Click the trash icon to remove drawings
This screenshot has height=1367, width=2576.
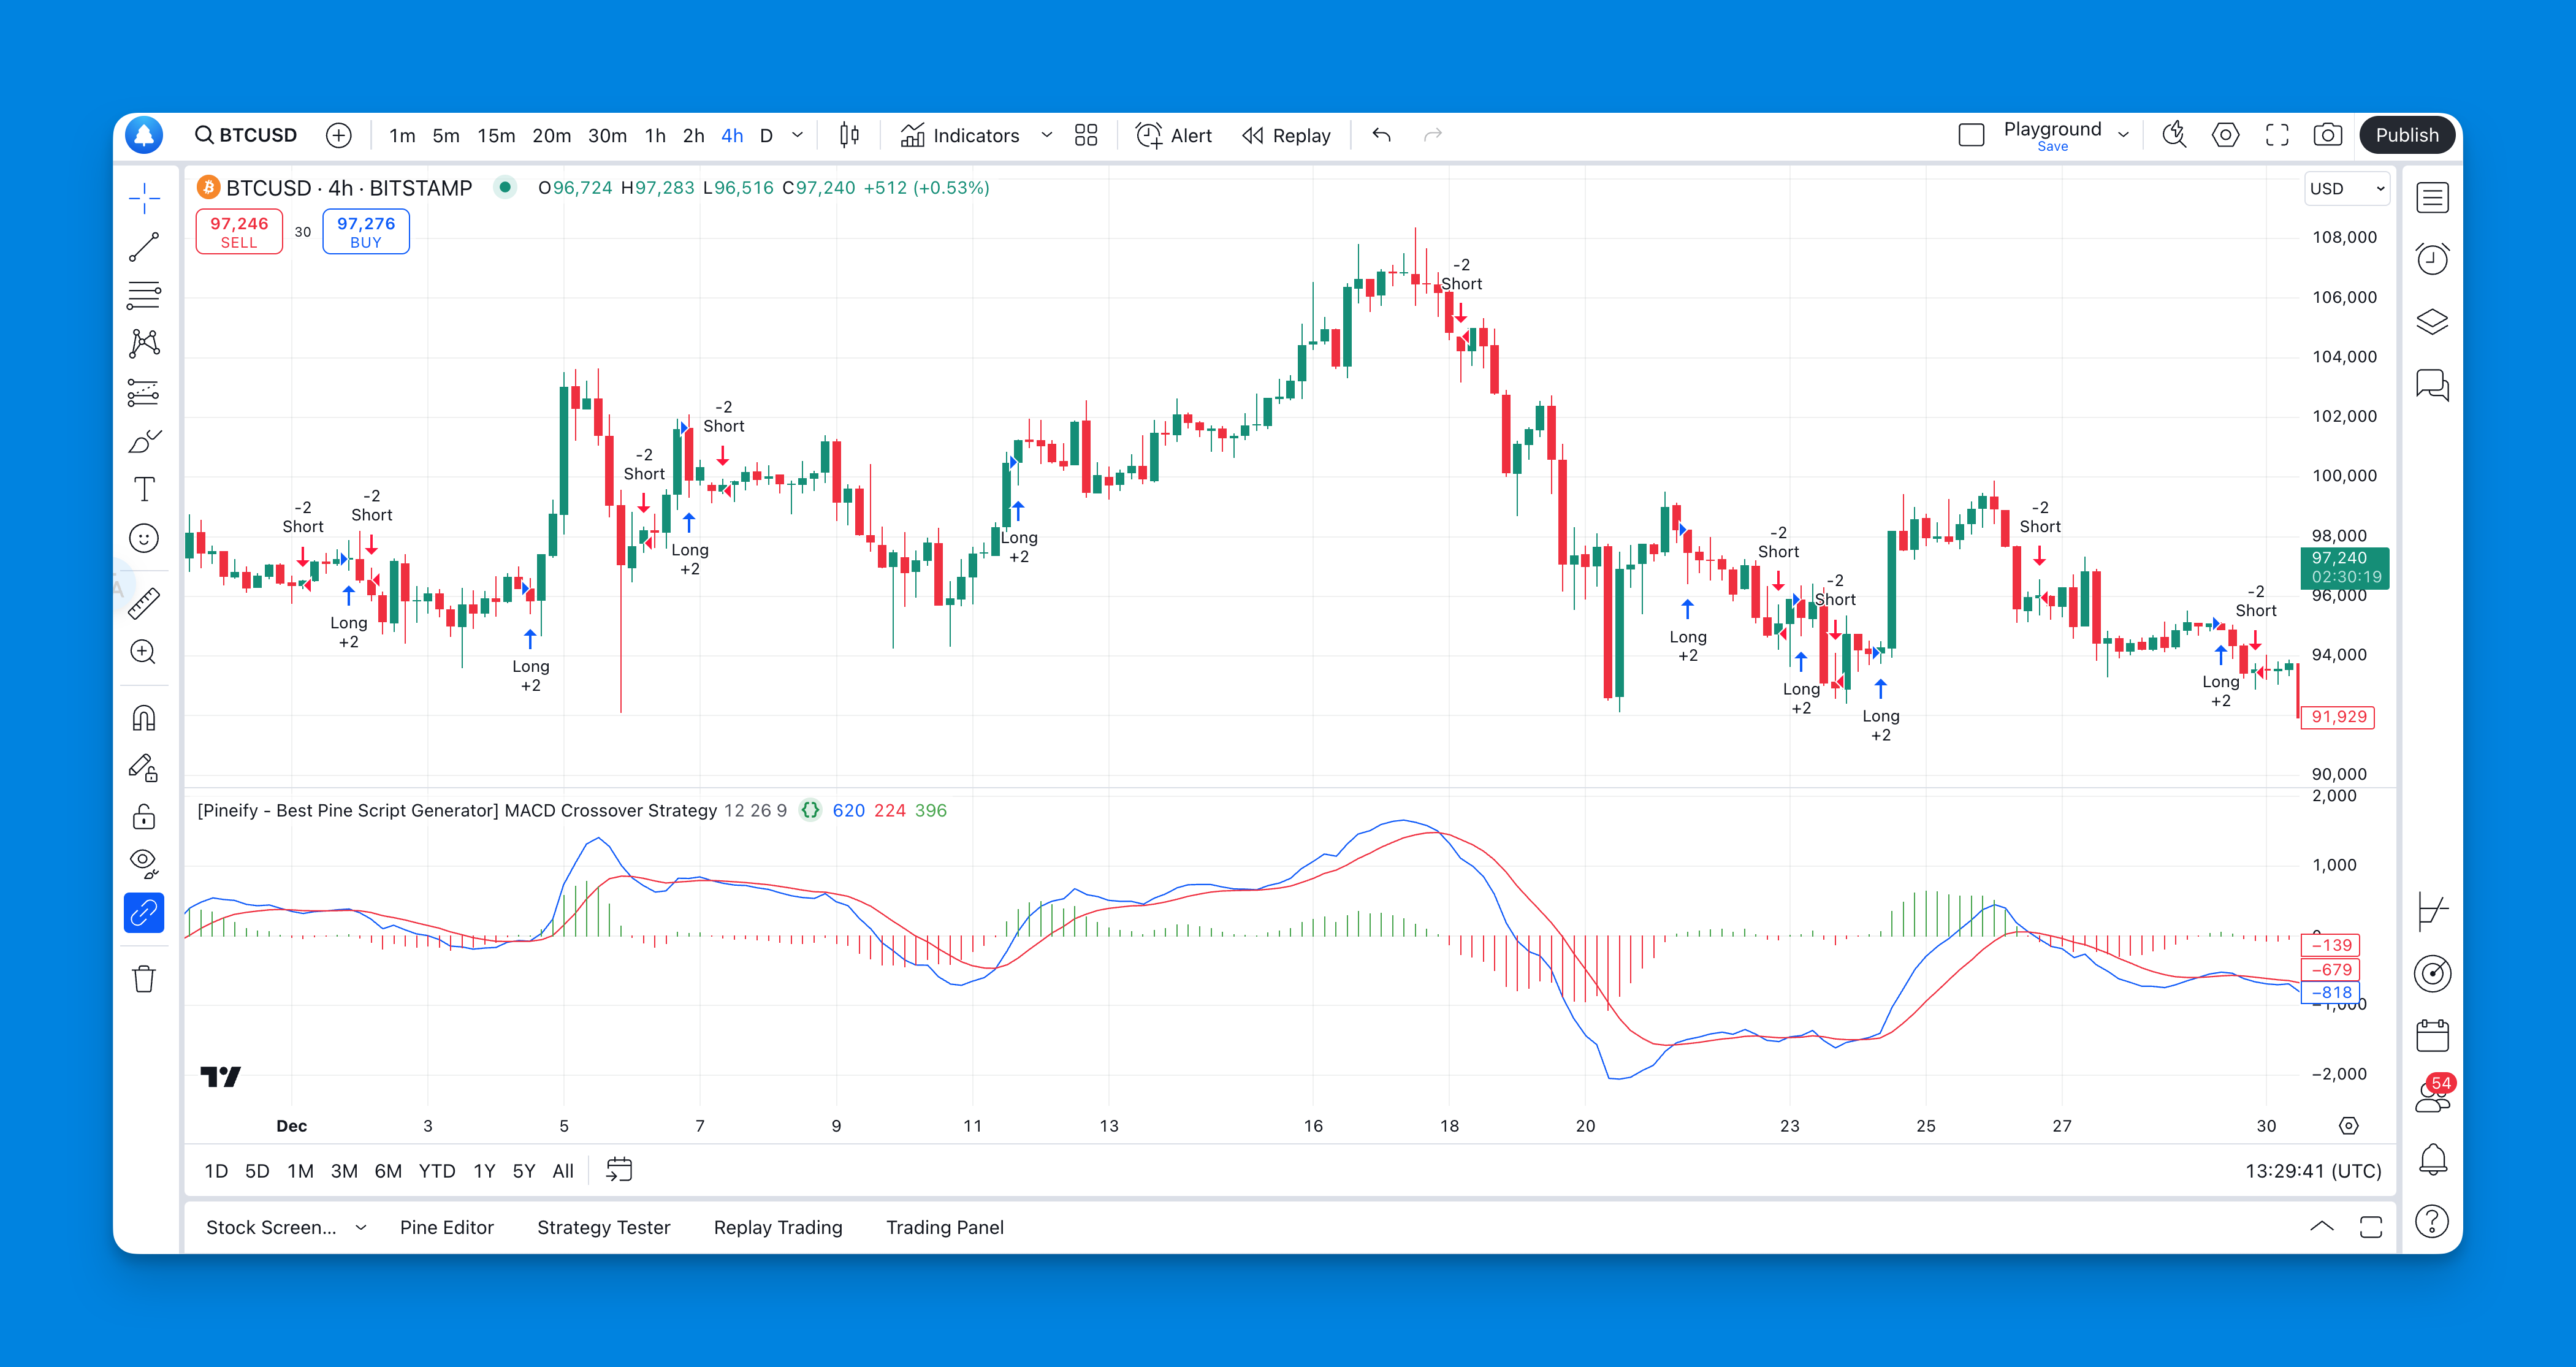click(144, 978)
